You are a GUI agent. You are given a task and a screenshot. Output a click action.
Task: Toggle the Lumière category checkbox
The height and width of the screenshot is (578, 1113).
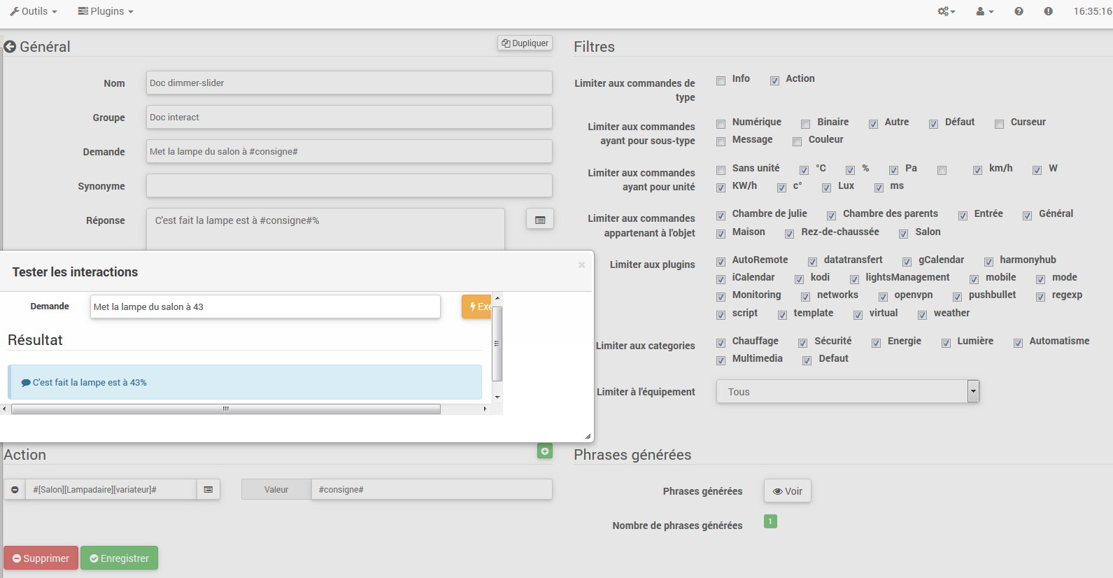[x=946, y=343]
